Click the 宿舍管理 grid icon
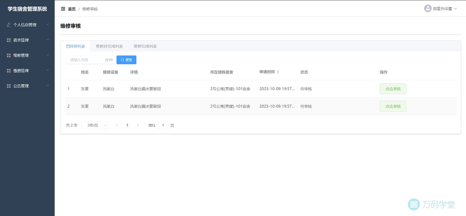This screenshot has height=216, width=466. [9, 40]
